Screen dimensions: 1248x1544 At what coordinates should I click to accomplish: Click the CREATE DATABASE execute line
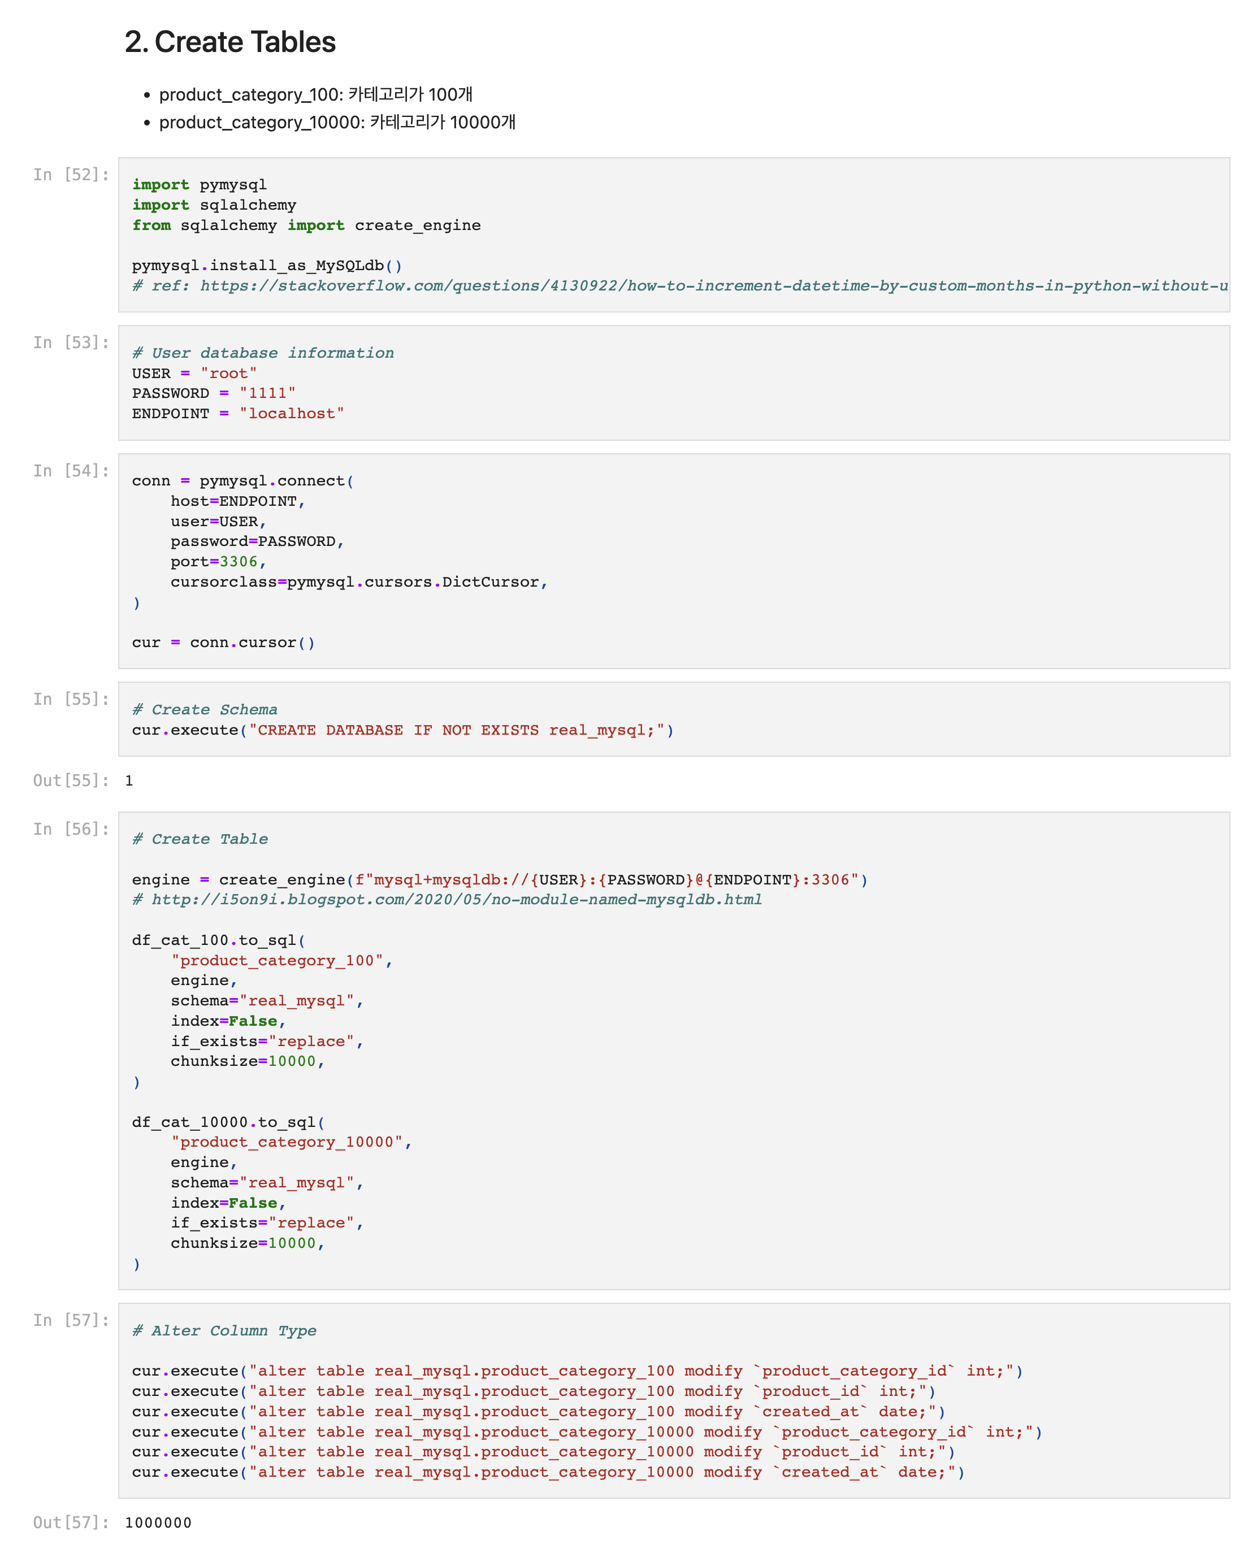402,730
